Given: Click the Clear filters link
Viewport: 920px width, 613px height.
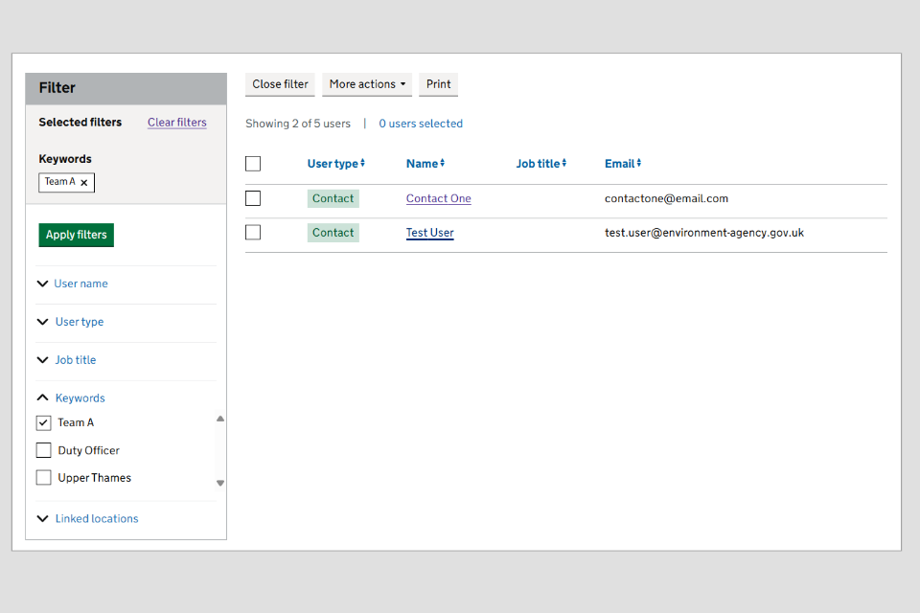Looking at the screenshot, I should click(x=177, y=123).
